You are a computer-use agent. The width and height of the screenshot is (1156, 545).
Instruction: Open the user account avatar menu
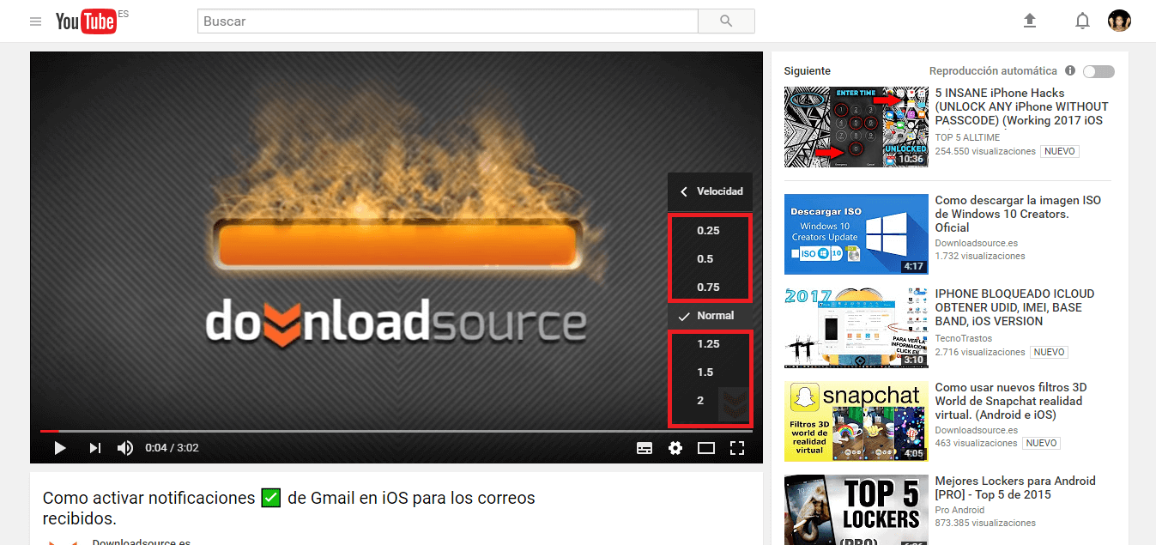tap(1119, 21)
